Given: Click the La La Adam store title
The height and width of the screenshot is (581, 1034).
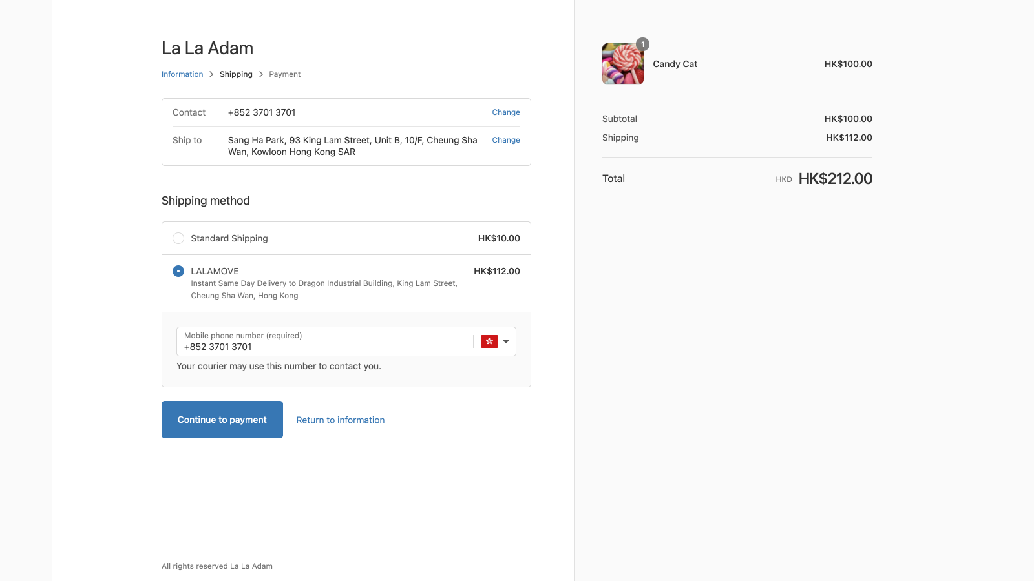Looking at the screenshot, I should tap(207, 48).
